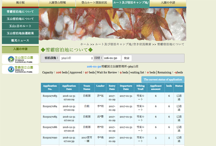Click the Shei-Pa National Park logo
Viewport: 216px width, 146px height.
pos(21,70)
